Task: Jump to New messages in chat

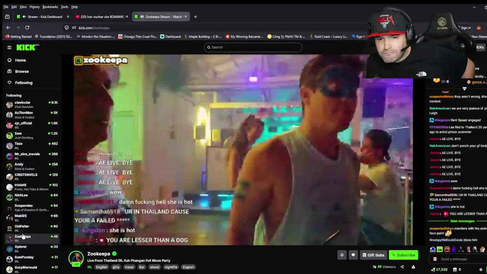Action: coord(462,221)
